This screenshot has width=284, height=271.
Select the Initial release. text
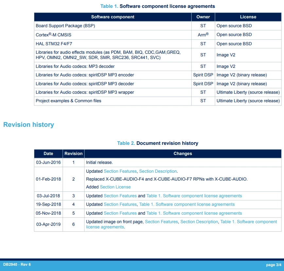(99, 162)
